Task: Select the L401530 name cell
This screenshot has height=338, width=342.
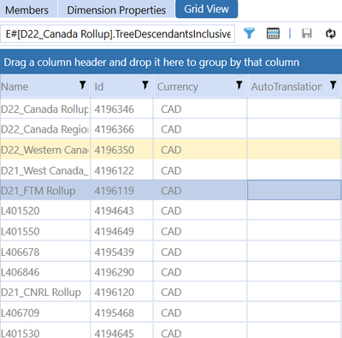Action: pos(45,331)
